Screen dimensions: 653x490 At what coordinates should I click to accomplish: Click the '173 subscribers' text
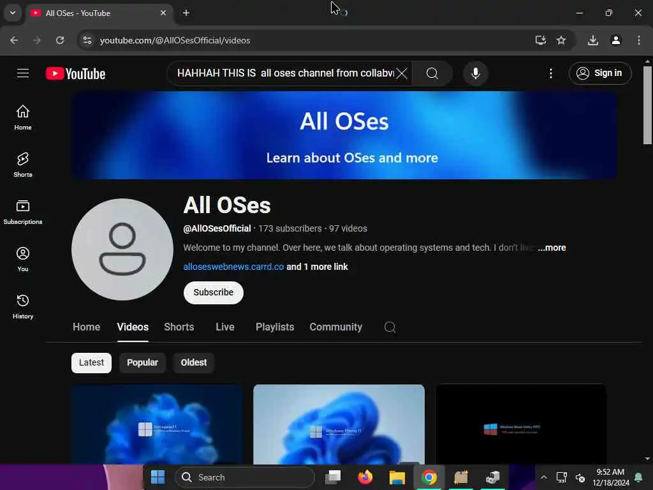[x=290, y=228]
